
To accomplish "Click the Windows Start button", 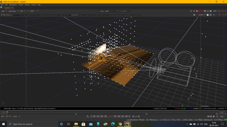I will pyautogui.click(x=3, y=124).
